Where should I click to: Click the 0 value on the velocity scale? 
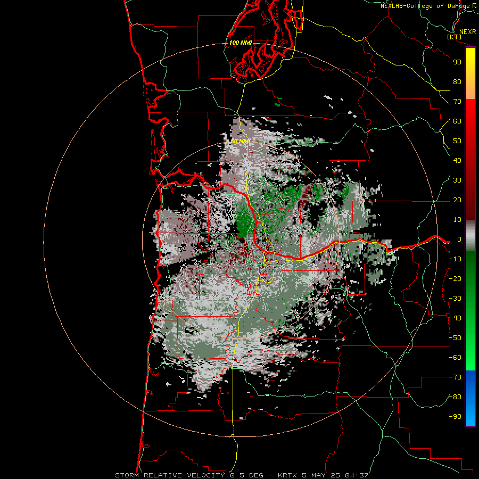(x=459, y=240)
